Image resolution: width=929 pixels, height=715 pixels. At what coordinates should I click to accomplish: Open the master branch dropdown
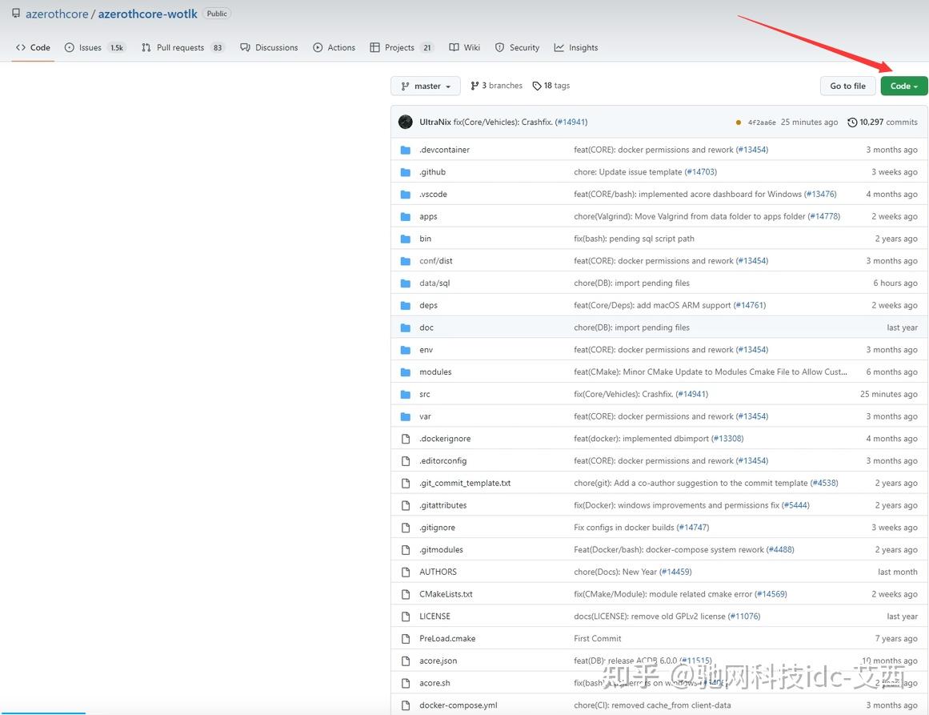[426, 86]
